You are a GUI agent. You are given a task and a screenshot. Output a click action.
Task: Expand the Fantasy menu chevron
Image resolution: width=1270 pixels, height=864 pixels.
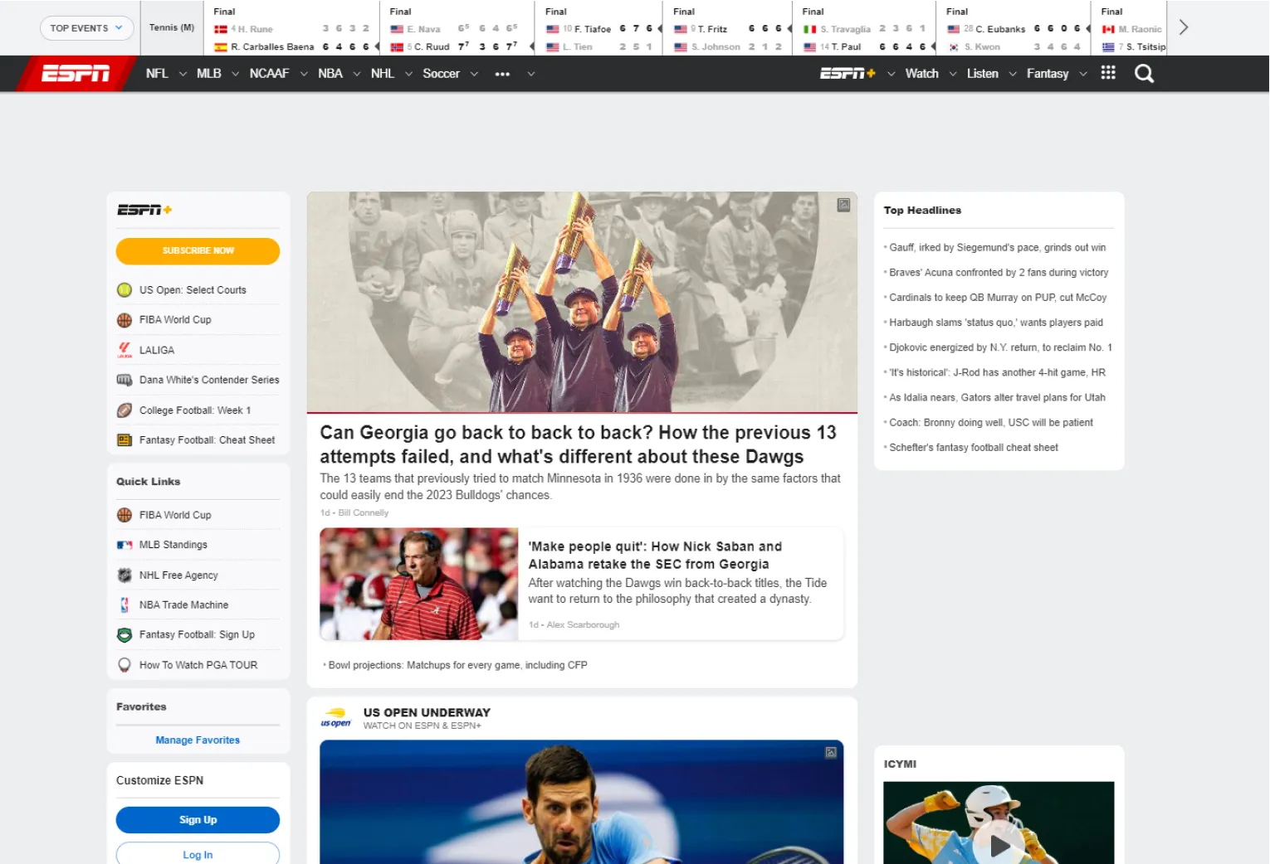tap(1082, 74)
